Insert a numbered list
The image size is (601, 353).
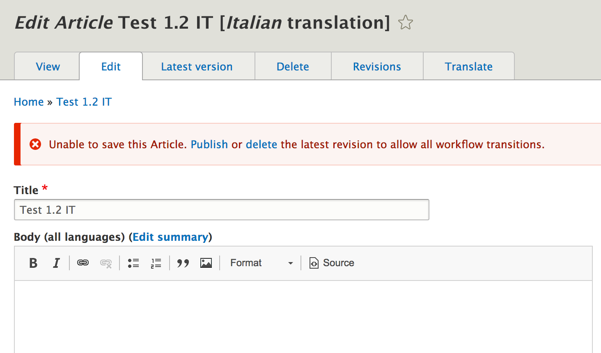156,263
